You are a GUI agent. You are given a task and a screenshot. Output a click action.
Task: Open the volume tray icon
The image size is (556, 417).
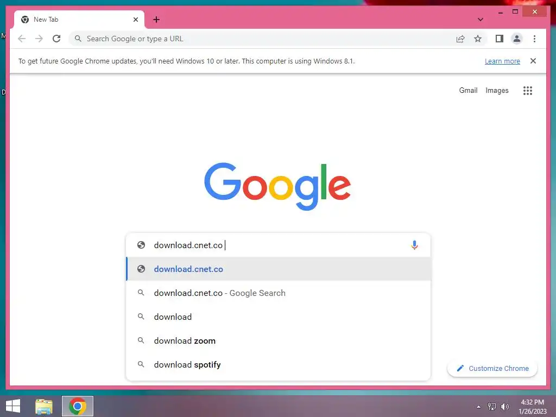tap(504, 407)
